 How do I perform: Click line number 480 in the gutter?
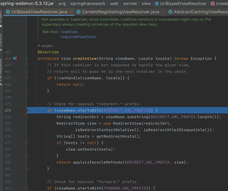[x=8, y=162]
